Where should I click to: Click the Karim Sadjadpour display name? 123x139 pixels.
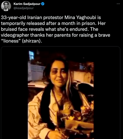pos(27,4)
